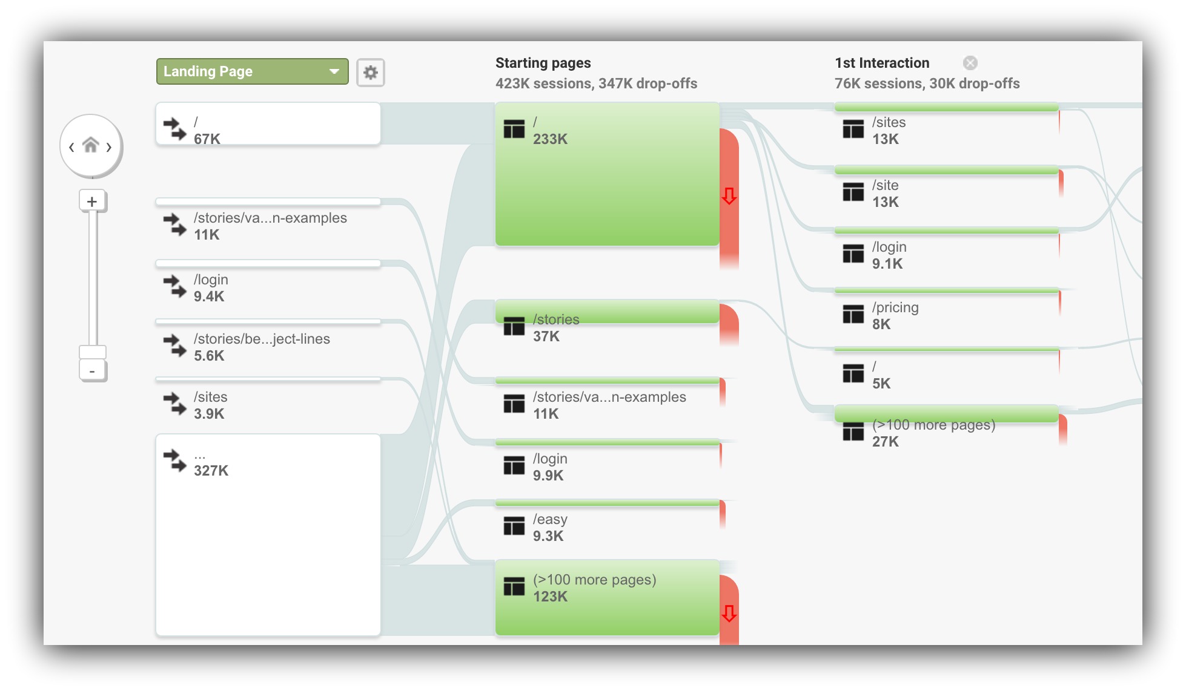Click the gear settings icon beside Landing Page
Viewport: 1186px width, 691px height.
370,73
